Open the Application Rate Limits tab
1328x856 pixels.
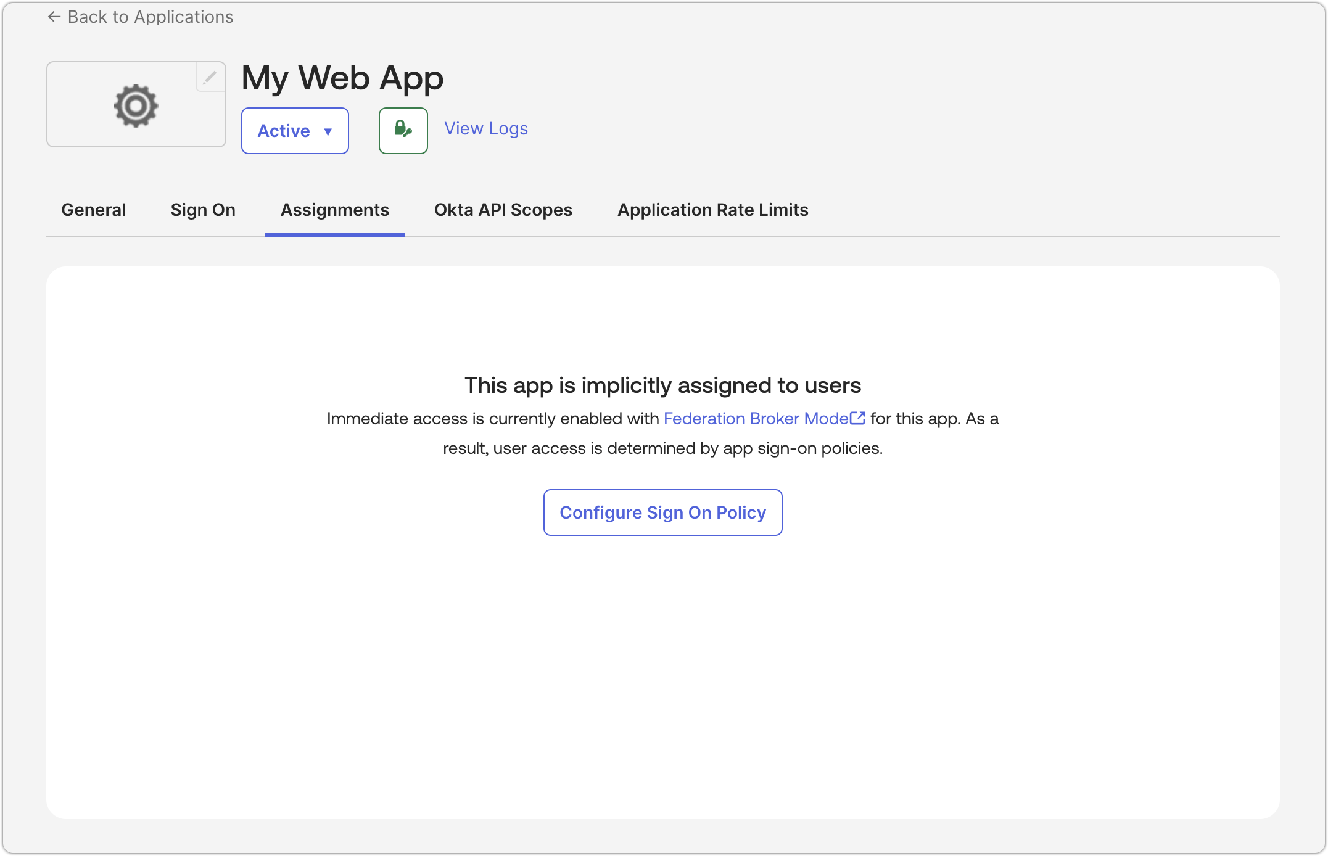pos(713,210)
